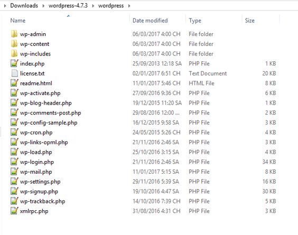Image resolution: width=298 pixels, height=235 pixels.
Task: Click the wp-settings.php file icon
Action: point(14,182)
